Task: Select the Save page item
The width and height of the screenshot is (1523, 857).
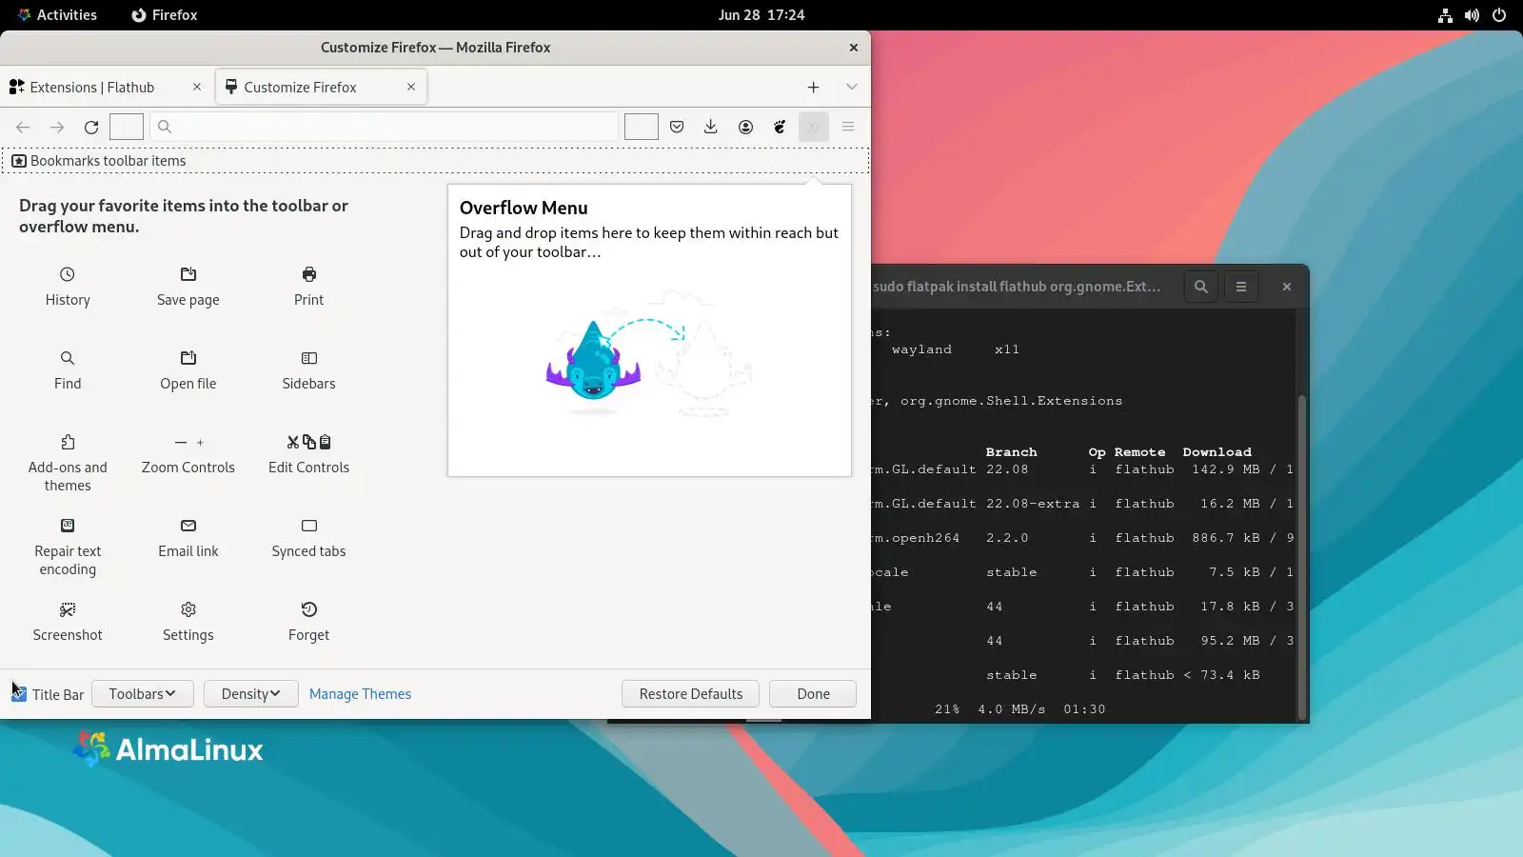Action: [188, 287]
